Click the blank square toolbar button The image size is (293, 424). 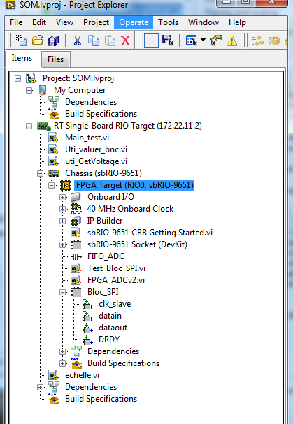click(151, 41)
